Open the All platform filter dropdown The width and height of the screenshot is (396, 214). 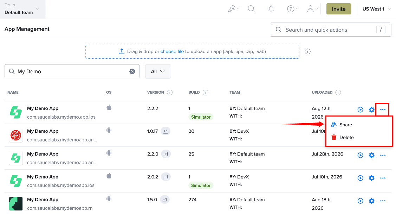(158, 71)
